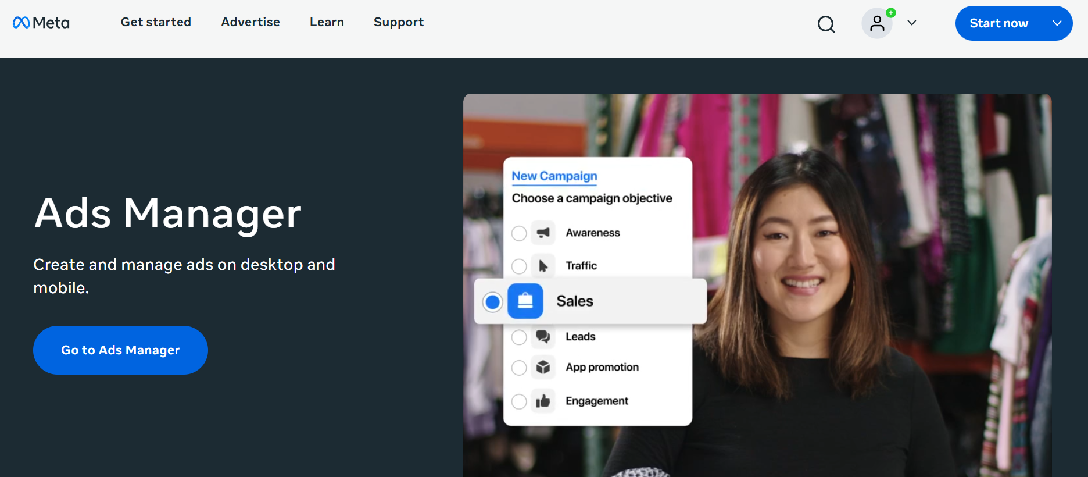Click Go to Ads Manager button
This screenshot has height=477, width=1088.
(x=120, y=350)
